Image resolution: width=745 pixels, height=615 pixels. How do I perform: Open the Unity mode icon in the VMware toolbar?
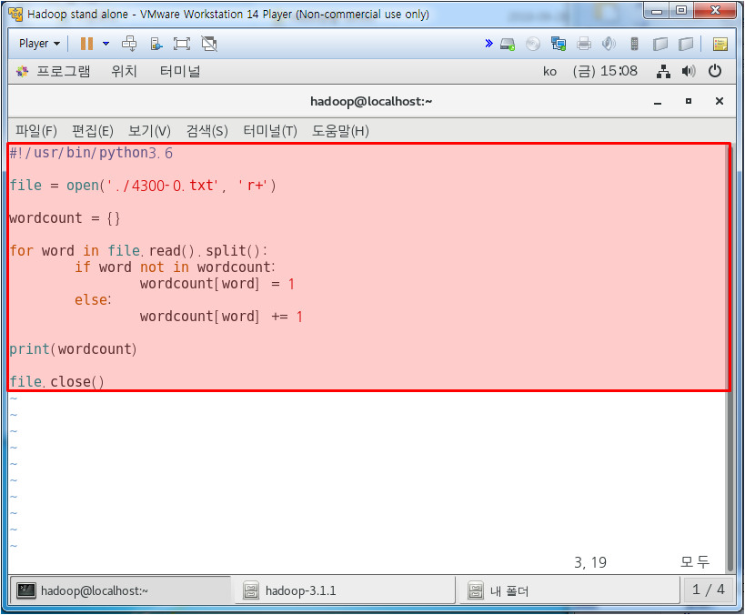click(x=156, y=44)
